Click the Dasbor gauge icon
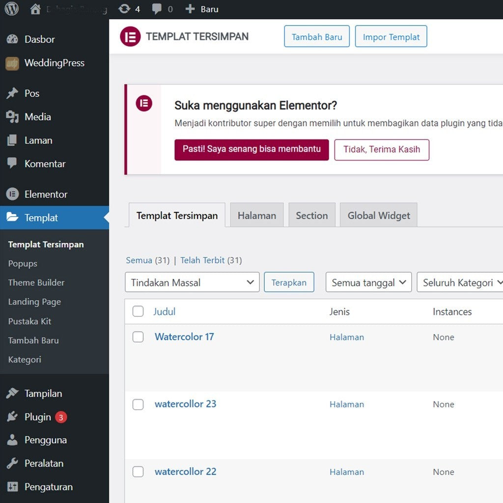Image resolution: width=503 pixels, height=503 pixels. (12, 39)
